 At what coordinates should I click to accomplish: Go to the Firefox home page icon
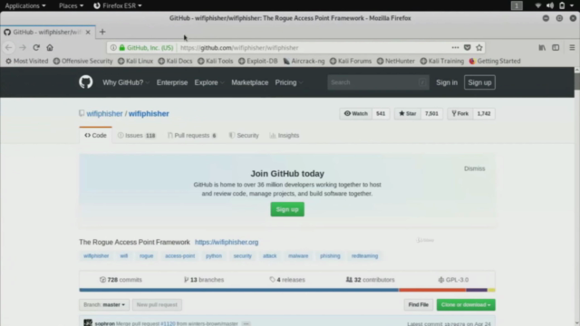click(x=50, y=48)
